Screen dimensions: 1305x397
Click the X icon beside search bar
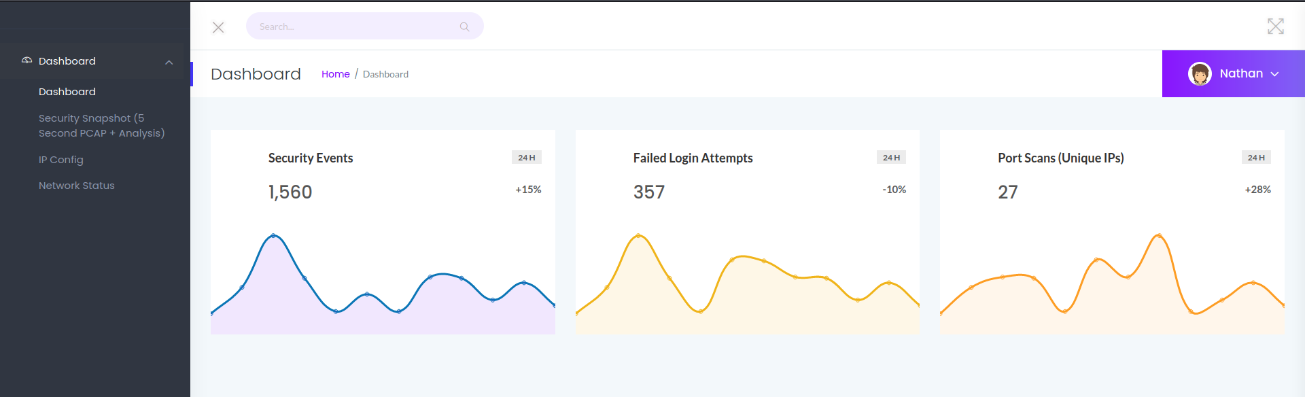pyautogui.click(x=218, y=27)
